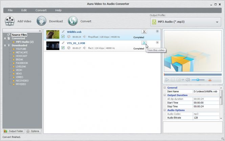Uncheck the Wildlife.vob checkbox
This screenshot has height=141, width=225.
(63, 37)
